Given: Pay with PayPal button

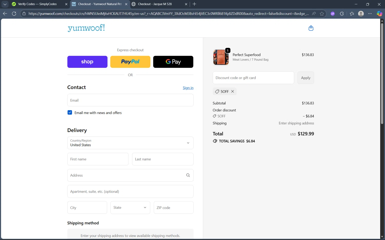Looking at the screenshot, I should point(130,62).
